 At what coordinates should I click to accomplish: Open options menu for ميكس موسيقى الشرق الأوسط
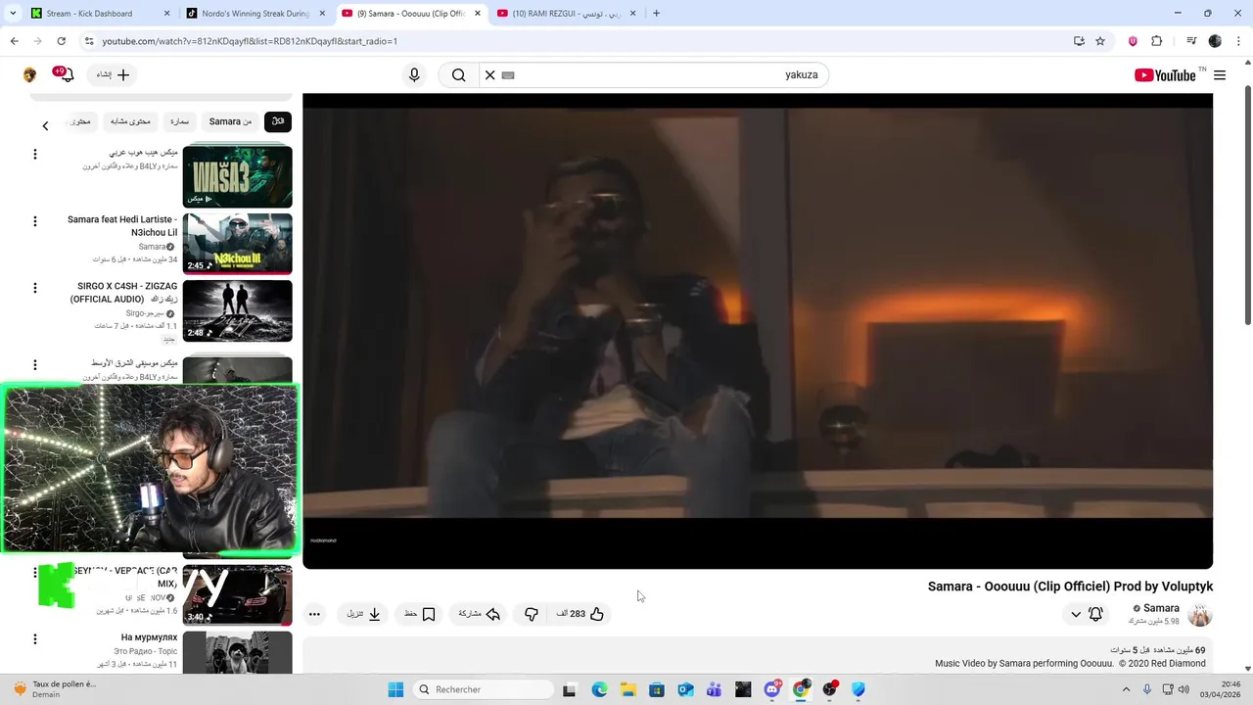pos(34,364)
